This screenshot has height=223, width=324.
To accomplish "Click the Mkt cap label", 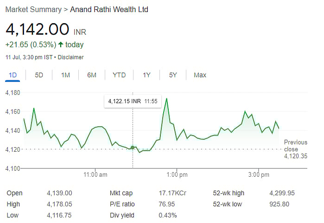I will point(121,193).
